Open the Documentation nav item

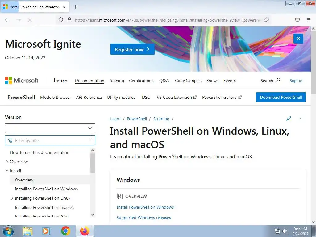point(89,81)
